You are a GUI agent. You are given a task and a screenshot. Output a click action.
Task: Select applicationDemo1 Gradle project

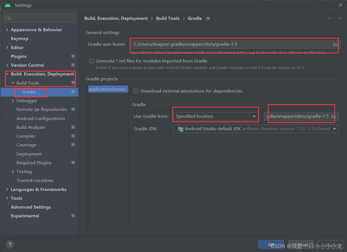point(108,89)
